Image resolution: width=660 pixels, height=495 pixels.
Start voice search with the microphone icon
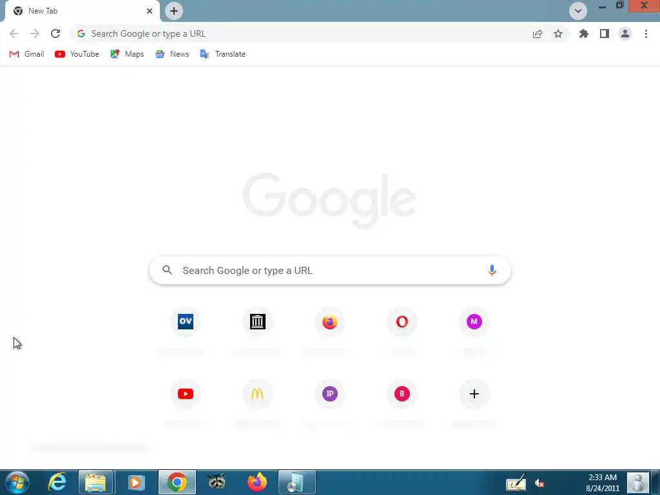492,270
